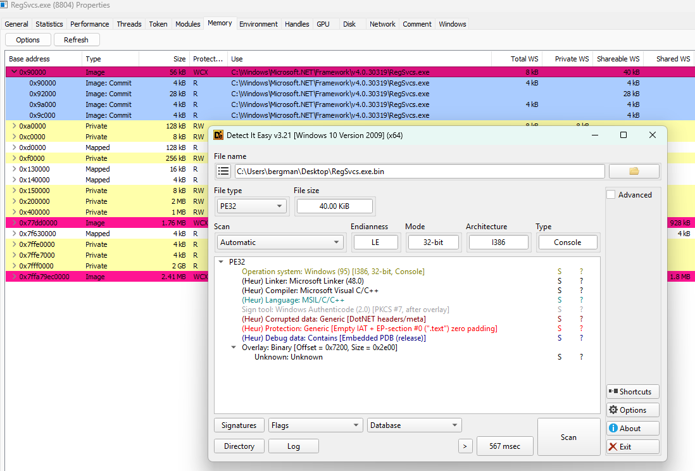The image size is (695, 471).
Task: Click the '?' for Operation system row
Action: [581, 272]
